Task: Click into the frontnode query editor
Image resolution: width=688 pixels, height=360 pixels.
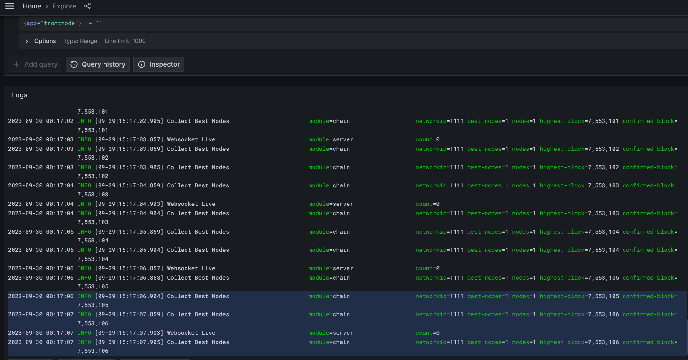Action: tap(219, 23)
